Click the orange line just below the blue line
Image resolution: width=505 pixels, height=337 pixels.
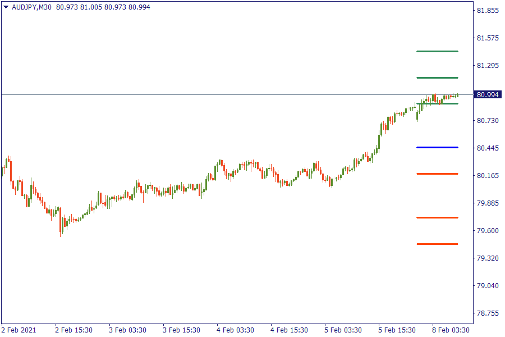coord(437,174)
